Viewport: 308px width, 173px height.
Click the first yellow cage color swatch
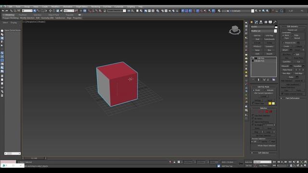(x=269, y=103)
